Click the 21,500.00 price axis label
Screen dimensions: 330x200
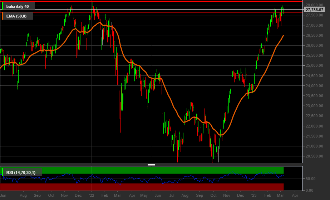[314, 136]
